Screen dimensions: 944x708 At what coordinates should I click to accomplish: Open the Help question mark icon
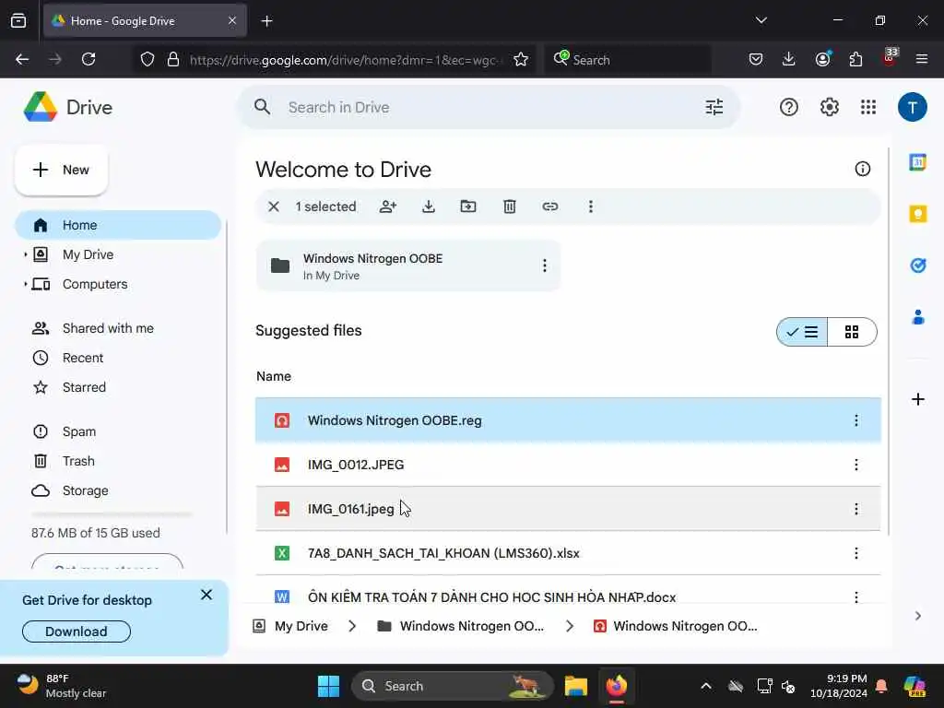[789, 107]
